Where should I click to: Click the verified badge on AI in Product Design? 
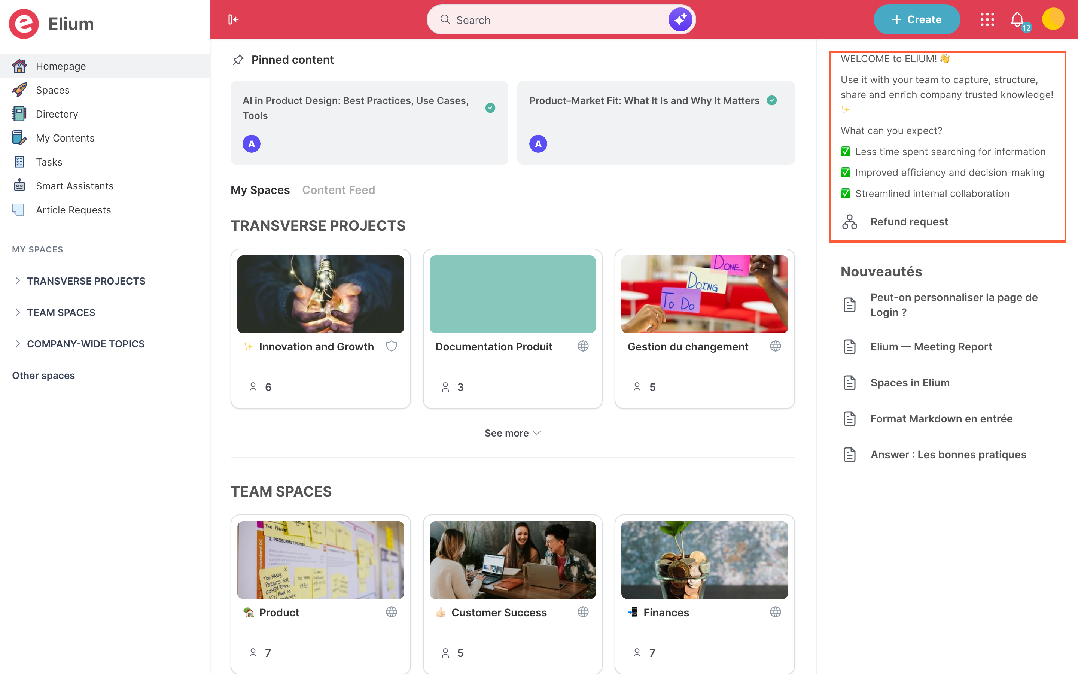(x=490, y=108)
